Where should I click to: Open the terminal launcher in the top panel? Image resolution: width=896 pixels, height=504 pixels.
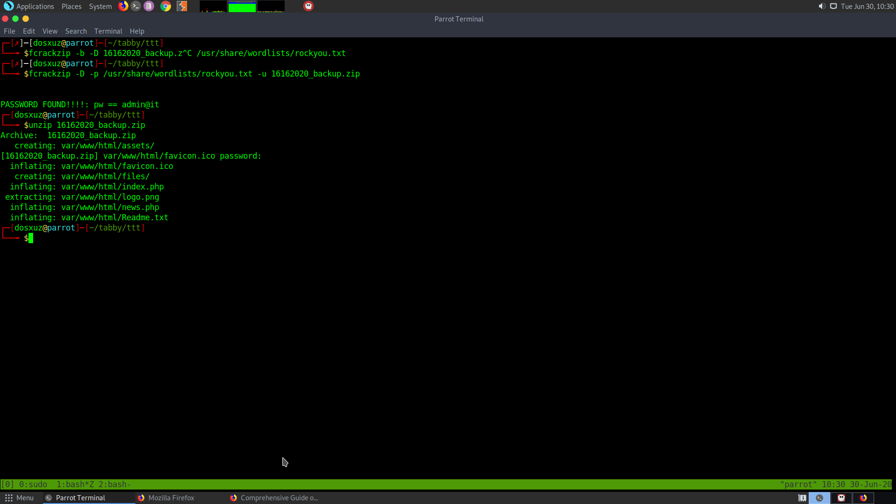(136, 6)
